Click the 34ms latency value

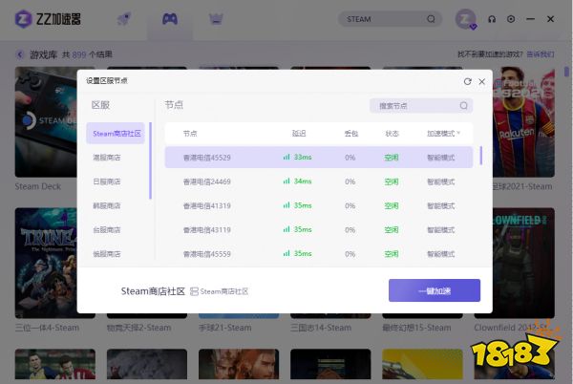coord(303,181)
